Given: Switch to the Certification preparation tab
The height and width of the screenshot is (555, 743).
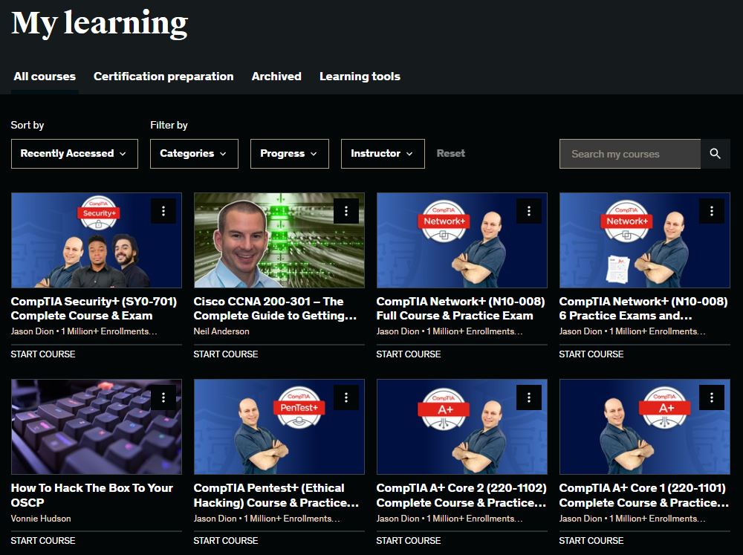Looking at the screenshot, I should point(163,77).
